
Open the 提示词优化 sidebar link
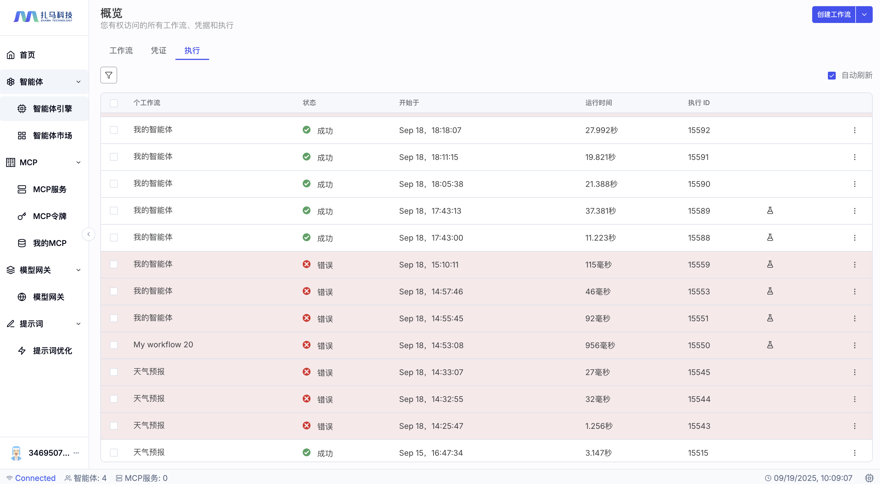(52, 351)
